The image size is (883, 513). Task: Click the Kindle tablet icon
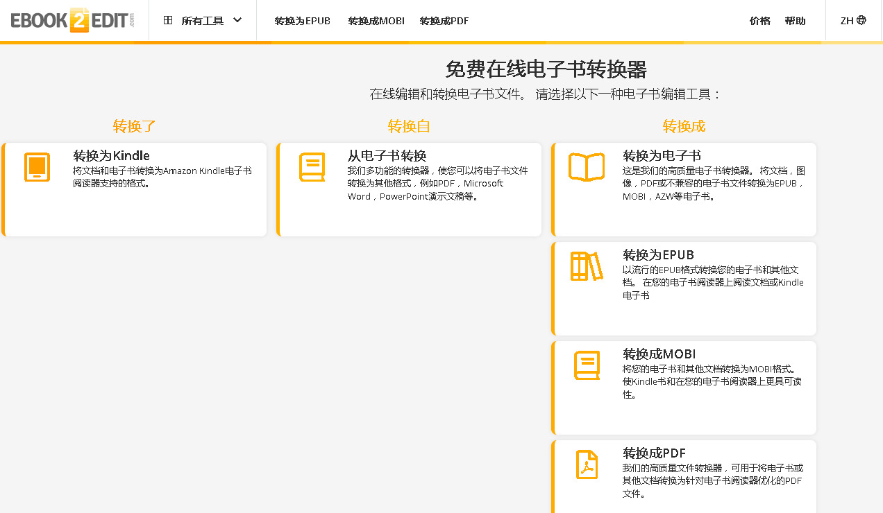[x=37, y=168]
